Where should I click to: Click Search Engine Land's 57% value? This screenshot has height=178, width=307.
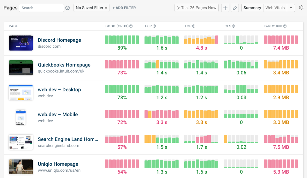coord(122,147)
